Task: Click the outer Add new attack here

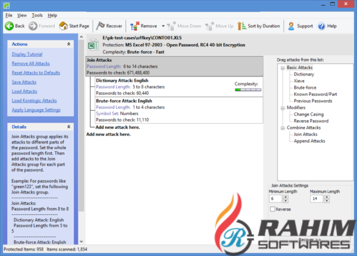Action: coord(108,134)
